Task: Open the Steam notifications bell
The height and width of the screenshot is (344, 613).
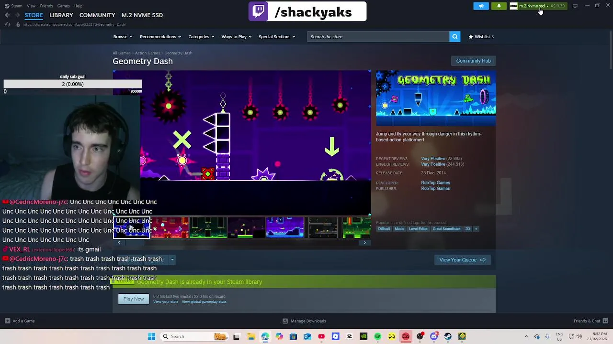Action: click(499, 6)
